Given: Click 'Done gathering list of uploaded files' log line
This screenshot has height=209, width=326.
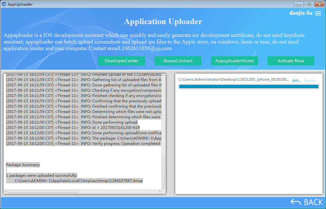Looking at the screenshot, I should (84, 85).
